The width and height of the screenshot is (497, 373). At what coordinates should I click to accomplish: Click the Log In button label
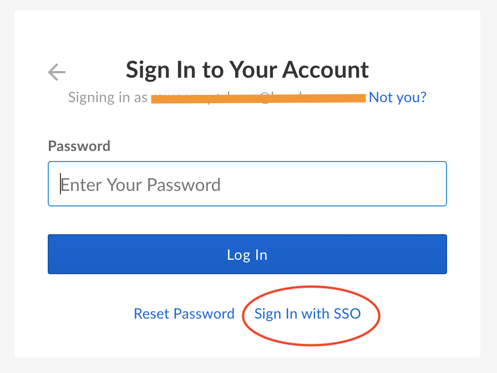click(x=247, y=255)
